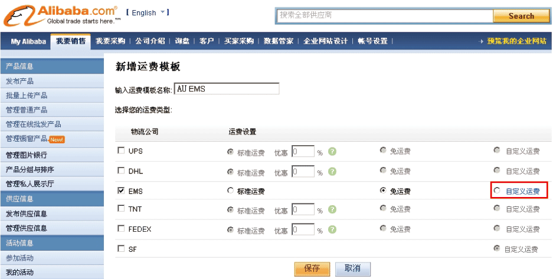Click the UPS discount percent field

coord(303,152)
